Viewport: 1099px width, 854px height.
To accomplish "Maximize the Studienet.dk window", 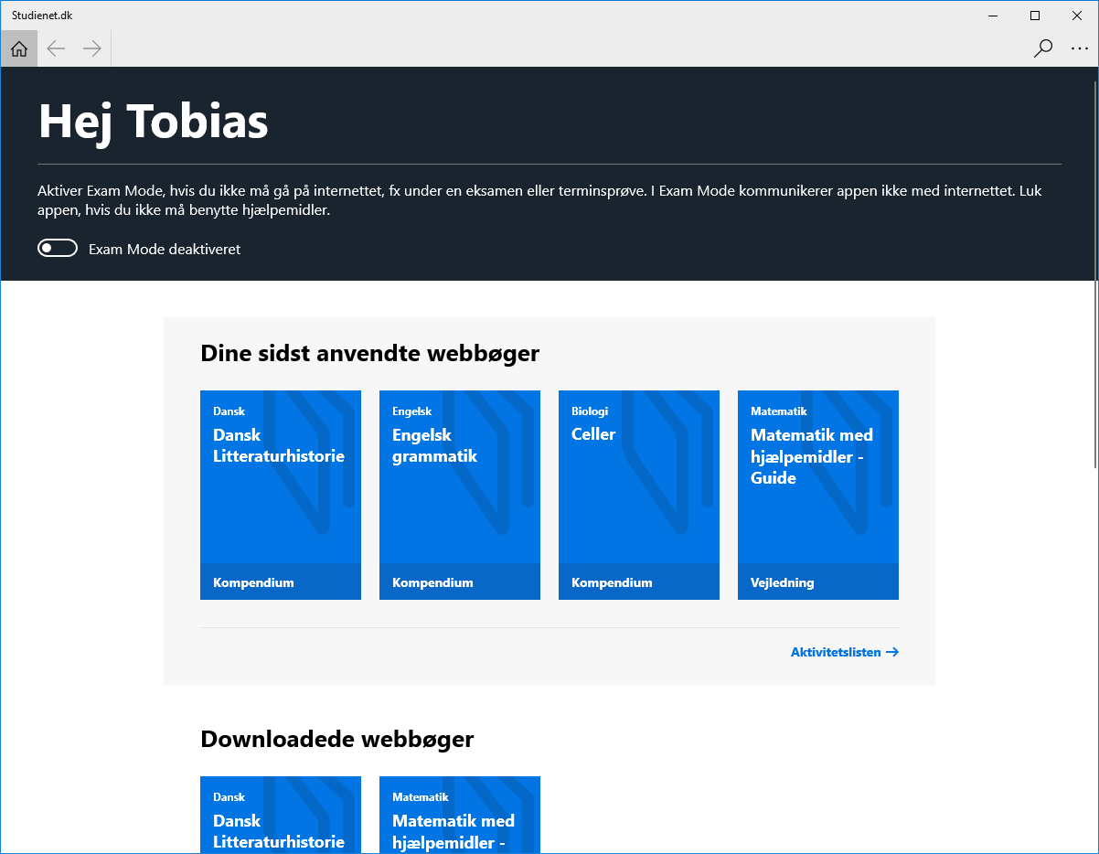I will coord(1035,15).
